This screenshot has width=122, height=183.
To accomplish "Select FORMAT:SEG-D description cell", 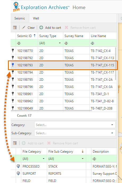I will 104,180.
